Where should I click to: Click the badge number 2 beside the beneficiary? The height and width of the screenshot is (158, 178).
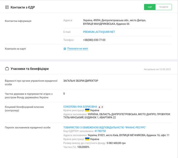click(x=102, y=107)
